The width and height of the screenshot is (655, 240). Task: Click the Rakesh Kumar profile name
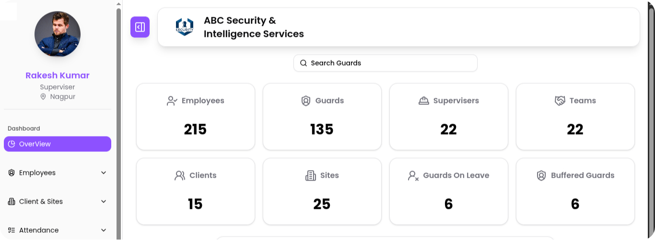pos(58,76)
